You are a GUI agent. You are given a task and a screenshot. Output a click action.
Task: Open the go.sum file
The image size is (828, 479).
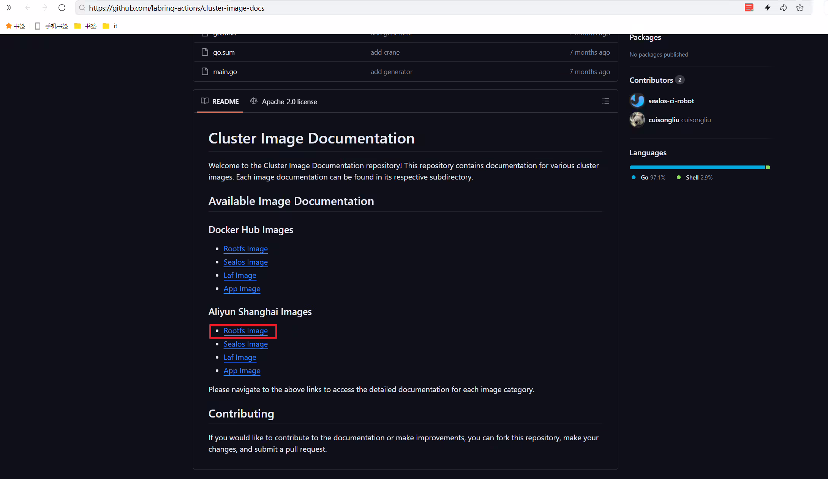[224, 52]
